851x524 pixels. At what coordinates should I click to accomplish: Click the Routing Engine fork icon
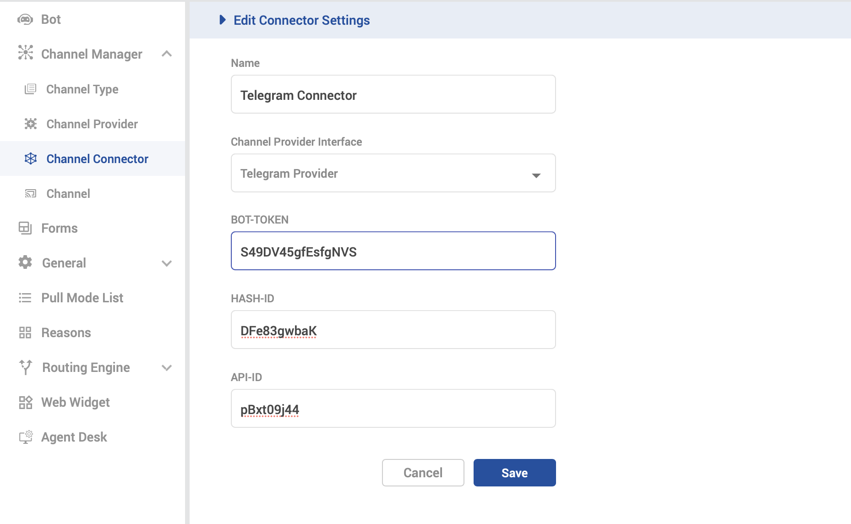[26, 367]
